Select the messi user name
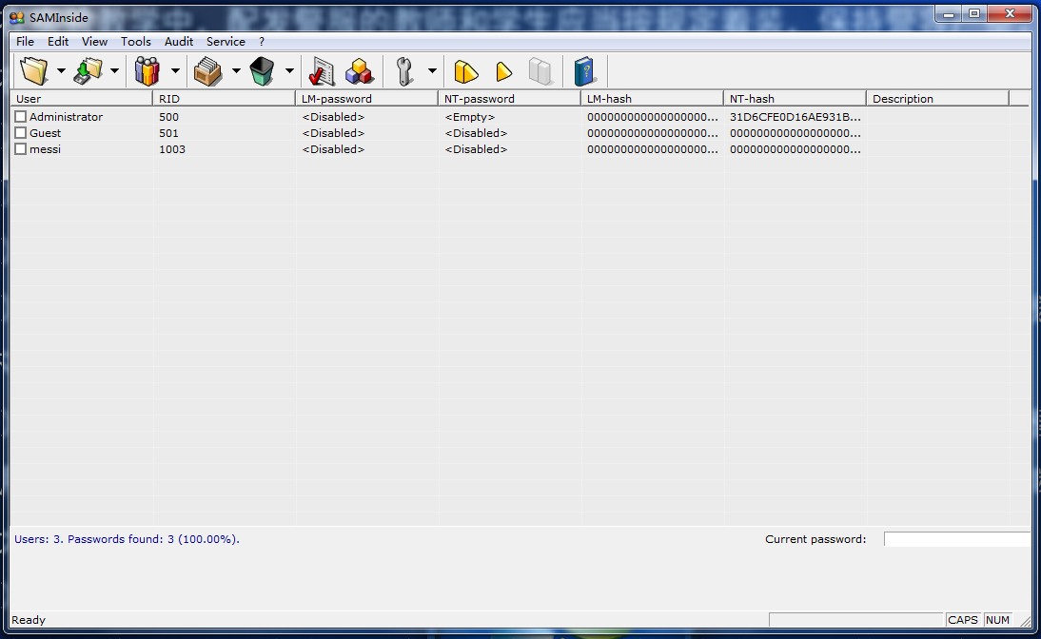 tap(45, 149)
